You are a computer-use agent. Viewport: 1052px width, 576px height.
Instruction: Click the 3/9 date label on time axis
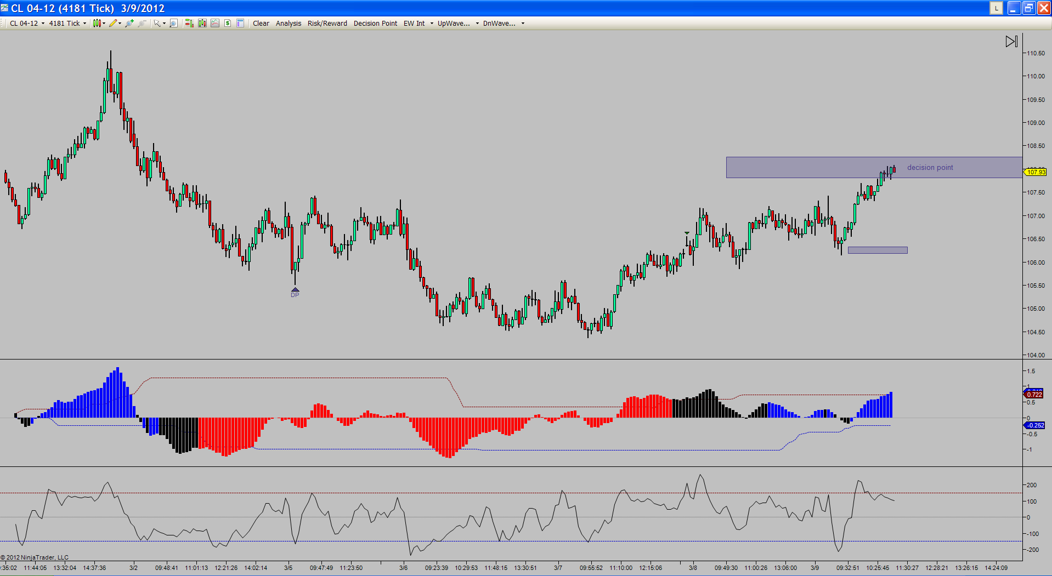point(815,568)
